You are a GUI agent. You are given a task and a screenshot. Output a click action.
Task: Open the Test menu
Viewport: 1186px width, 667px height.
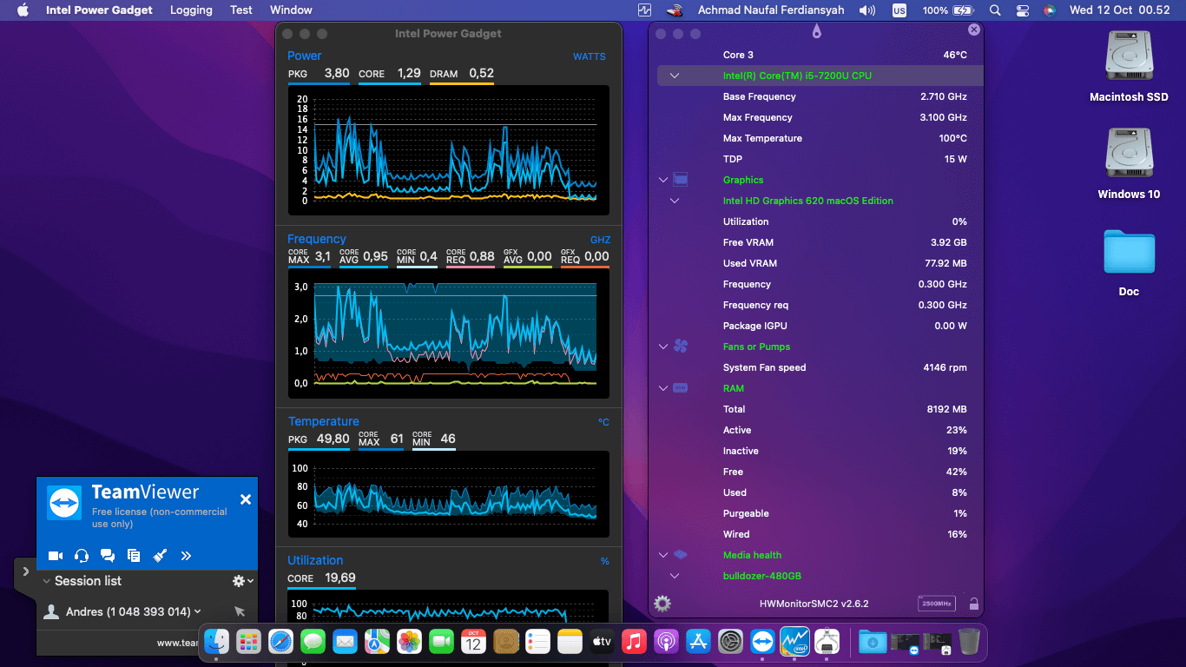point(241,10)
